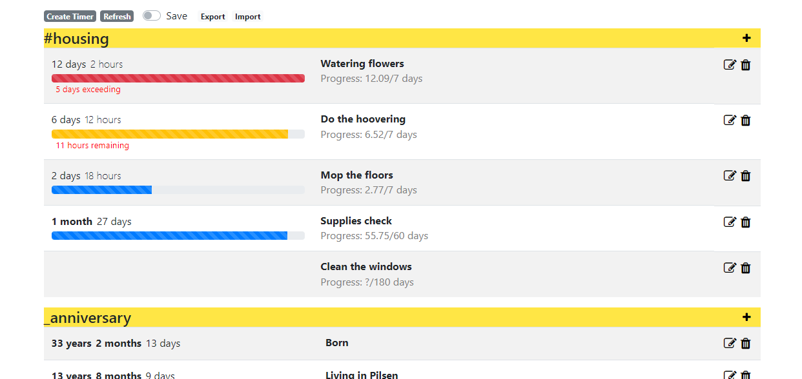
Task: Open the Export option
Action: click(x=212, y=16)
